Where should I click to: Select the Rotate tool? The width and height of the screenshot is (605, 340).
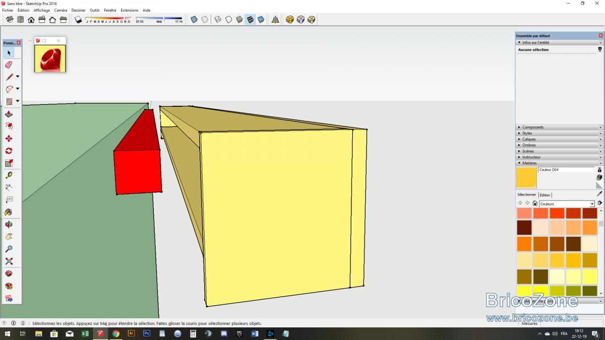pos(9,151)
